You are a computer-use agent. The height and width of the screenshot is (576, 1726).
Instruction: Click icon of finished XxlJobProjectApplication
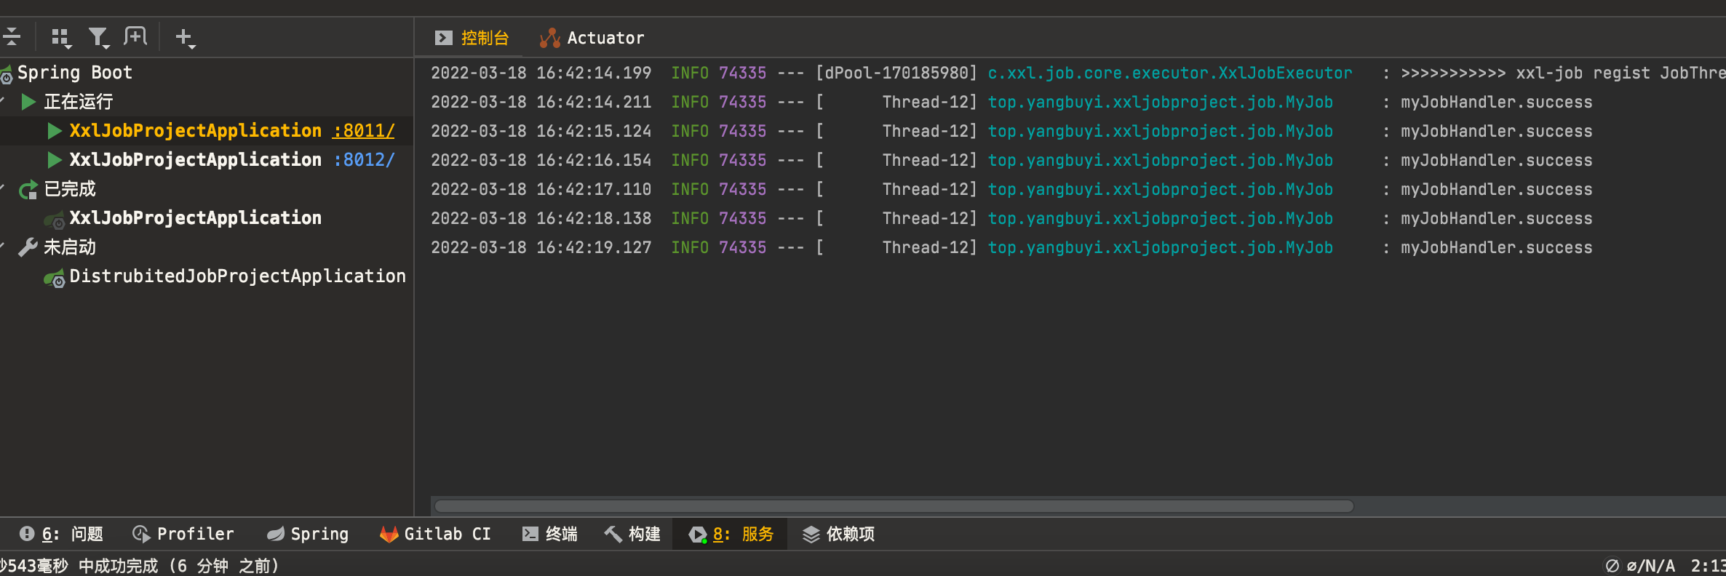(55, 219)
